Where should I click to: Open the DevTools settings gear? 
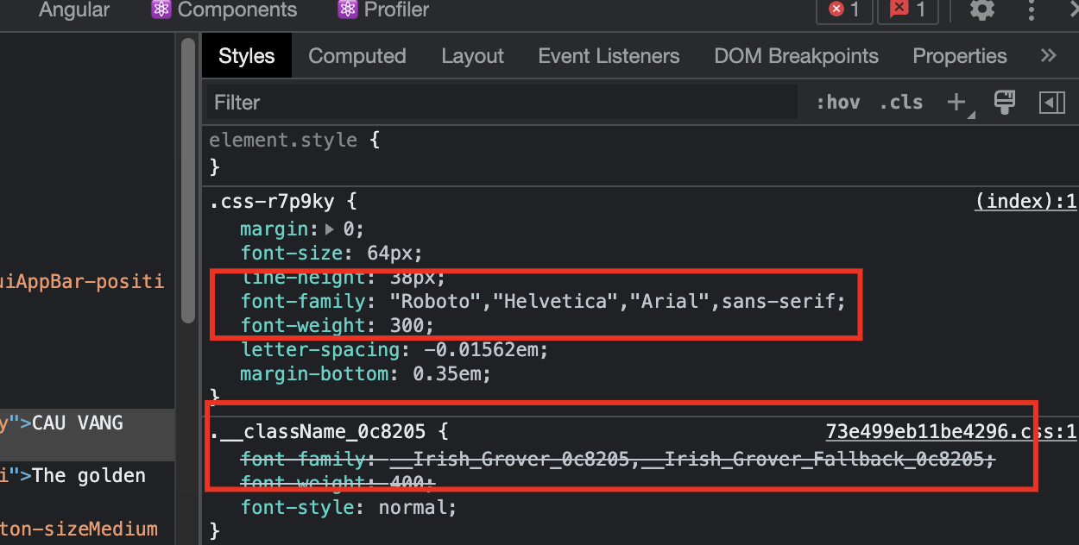(x=981, y=11)
